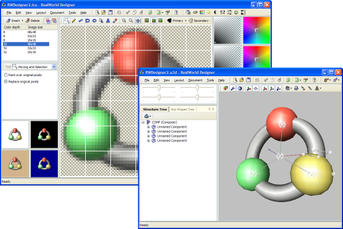Click the Open folder icon in the .u3d window

(241, 80)
